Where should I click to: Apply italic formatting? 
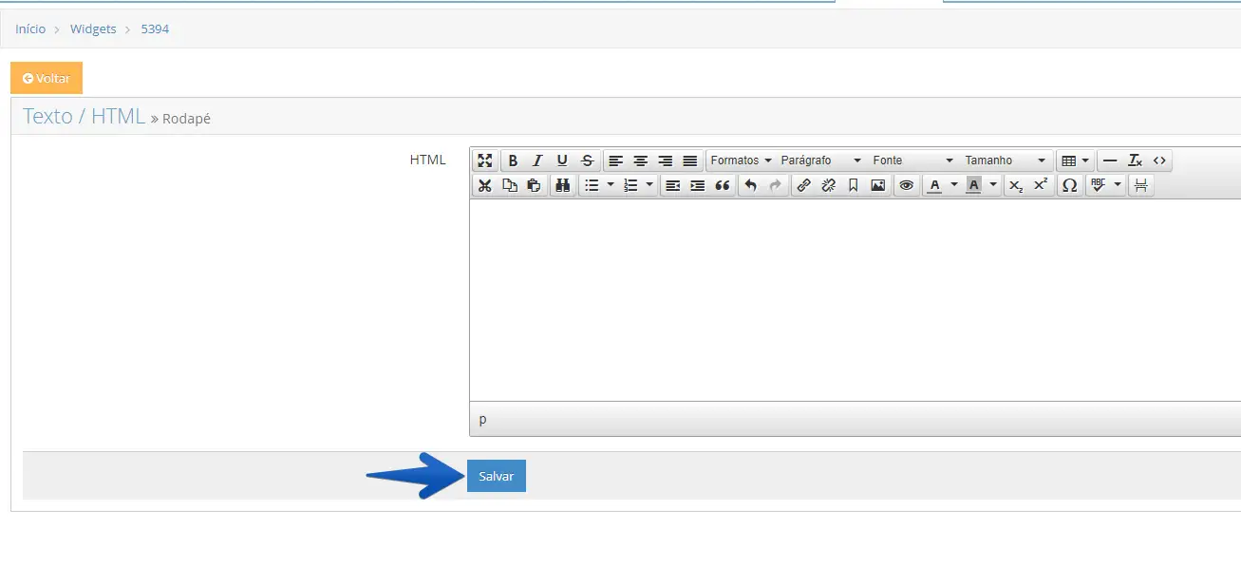pos(537,161)
